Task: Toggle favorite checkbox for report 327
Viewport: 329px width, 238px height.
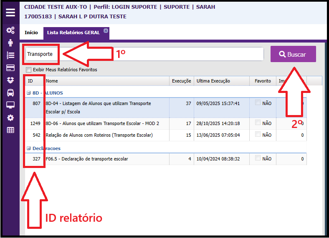Action: [258, 158]
